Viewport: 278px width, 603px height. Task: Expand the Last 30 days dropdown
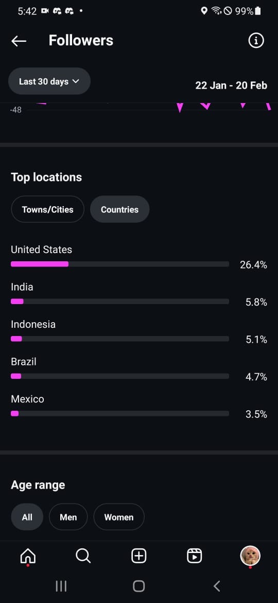(x=49, y=81)
